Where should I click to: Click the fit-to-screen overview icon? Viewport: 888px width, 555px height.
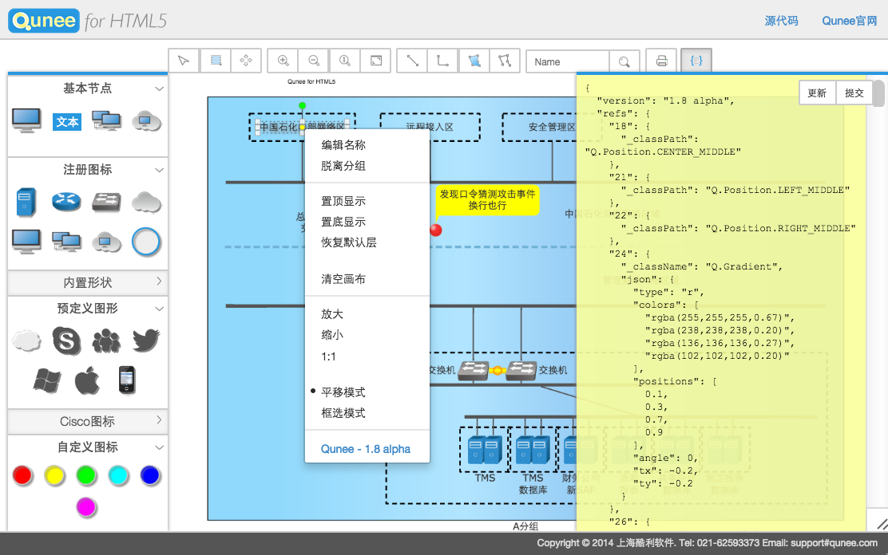click(x=375, y=61)
